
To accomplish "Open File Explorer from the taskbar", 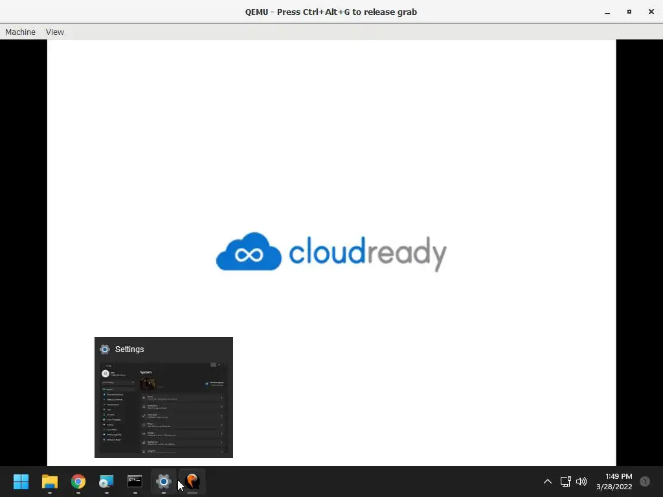I will point(49,481).
